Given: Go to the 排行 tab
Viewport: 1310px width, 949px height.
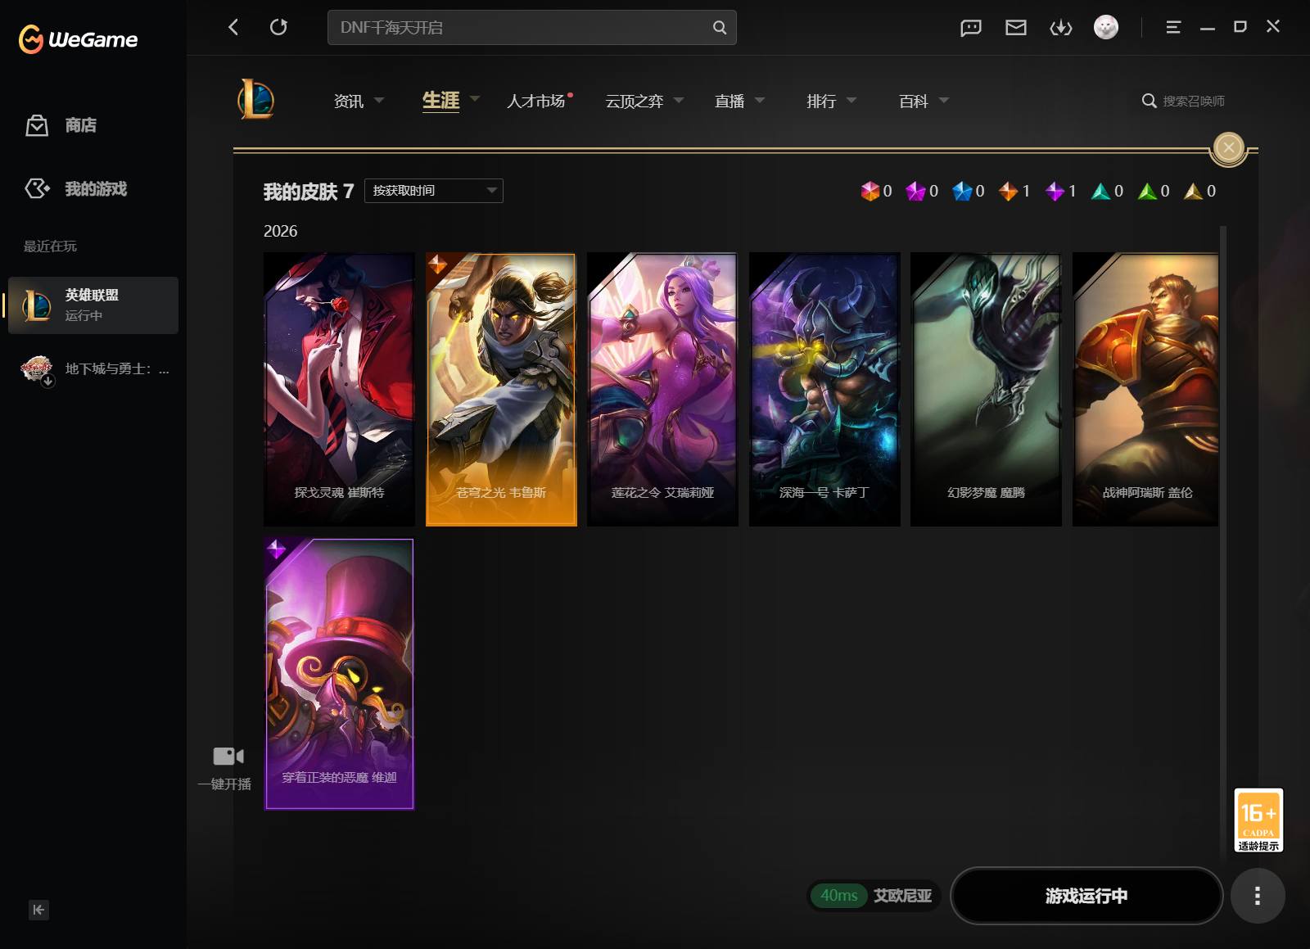Looking at the screenshot, I should [x=821, y=101].
